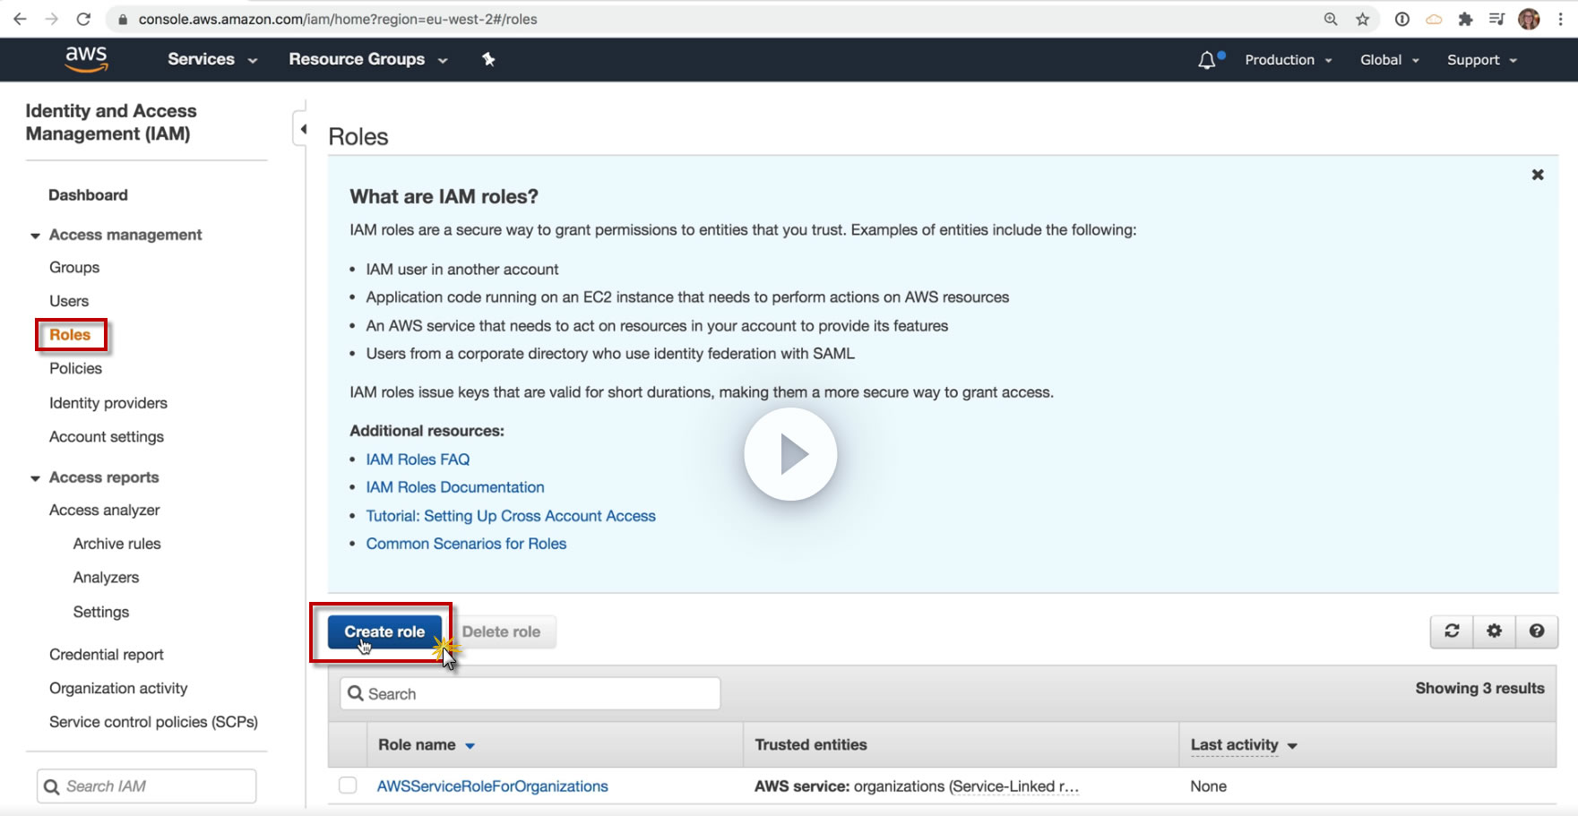Close the What are IAM roles panel
The height and width of the screenshot is (816, 1578).
click(1538, 175)
